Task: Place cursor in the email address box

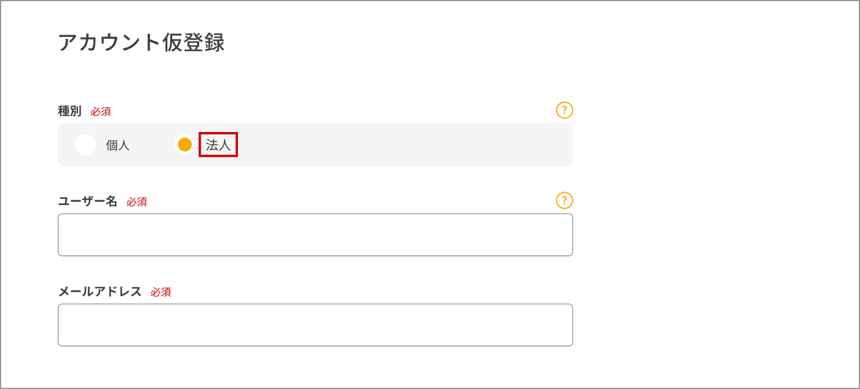Action: (315, 325)
